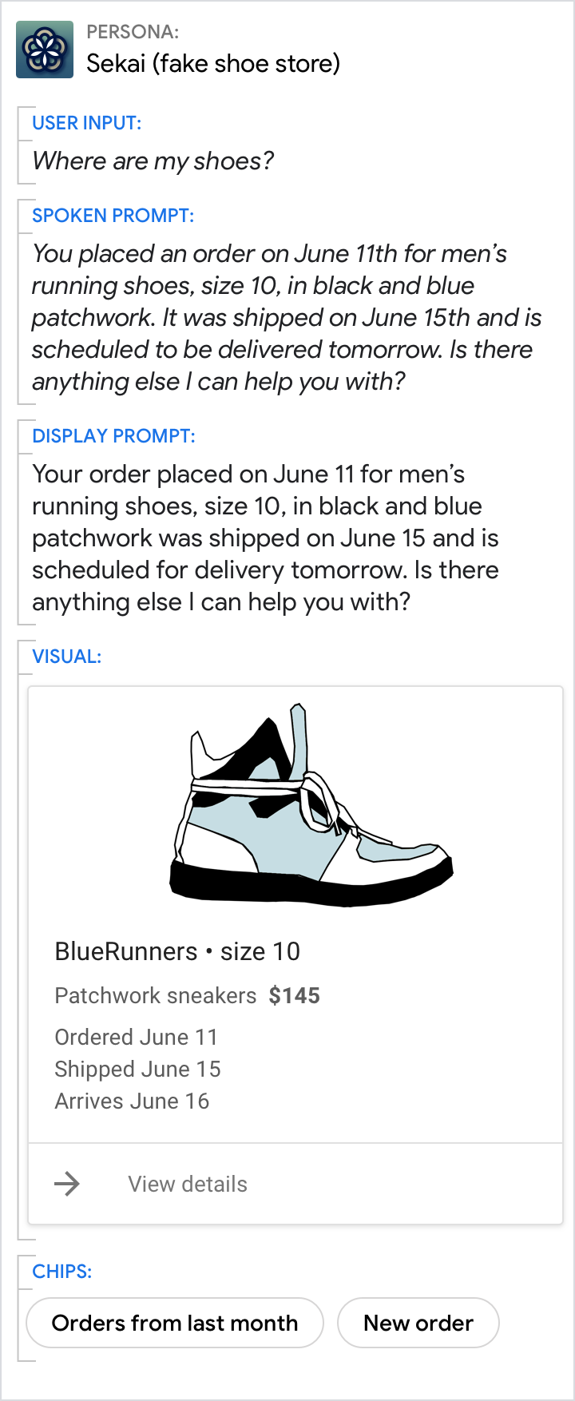Click the Ordered June 11 line
The height and width of the screenshot is (1401, 575).
pyautogui.click(x=136, y=1037)
